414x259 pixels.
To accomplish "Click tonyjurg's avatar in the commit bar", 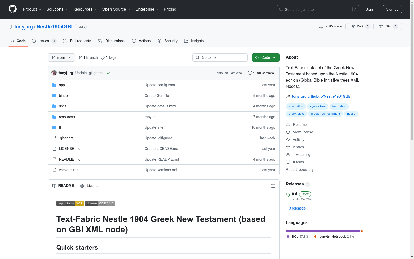I will [x=54, y=73].
